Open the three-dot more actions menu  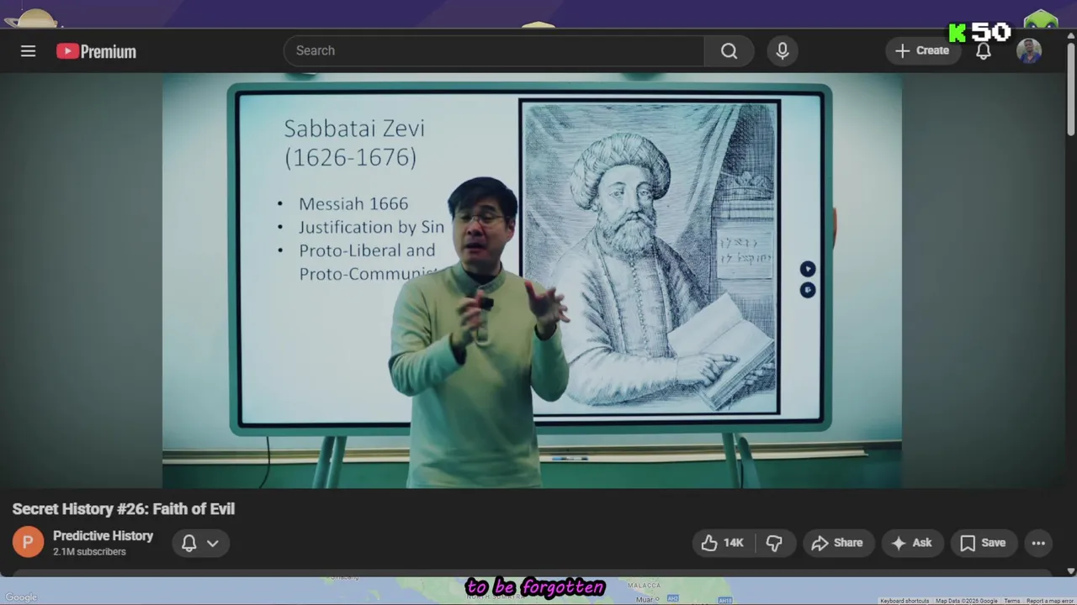[x=1038, y=543]
